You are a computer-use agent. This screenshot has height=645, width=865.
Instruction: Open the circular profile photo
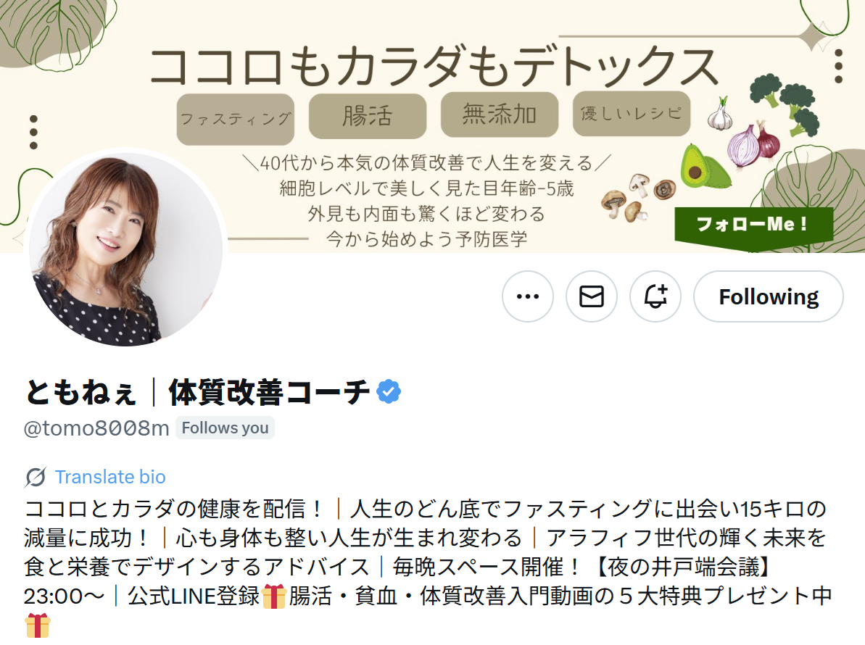coord(125,249)
